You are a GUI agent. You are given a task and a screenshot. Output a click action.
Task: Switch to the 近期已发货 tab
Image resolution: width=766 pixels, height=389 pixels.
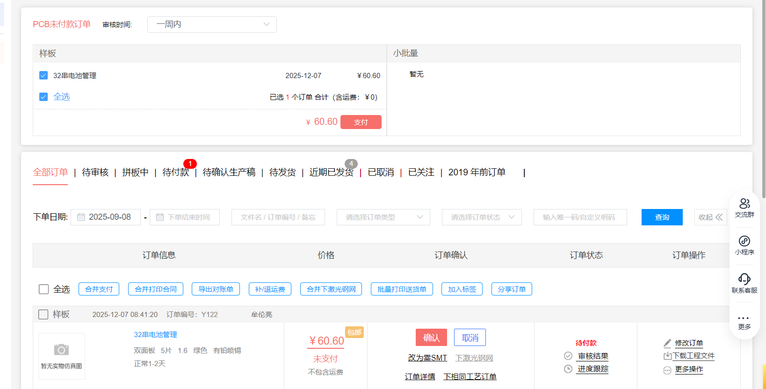pyautogui.click(x=331, y=173)
